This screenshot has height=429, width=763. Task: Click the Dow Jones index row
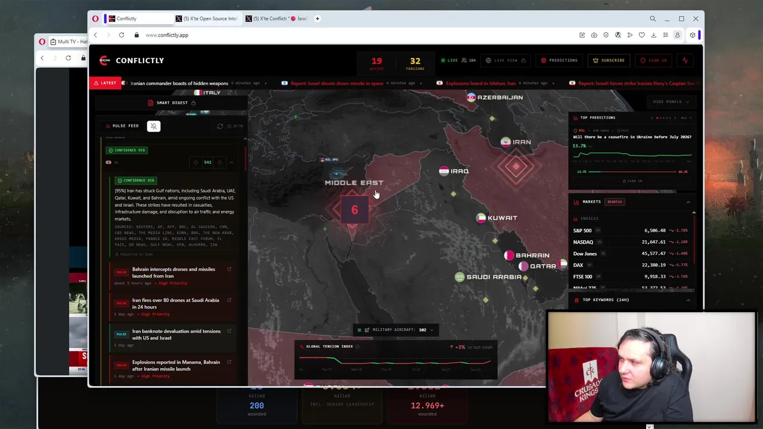631,254
